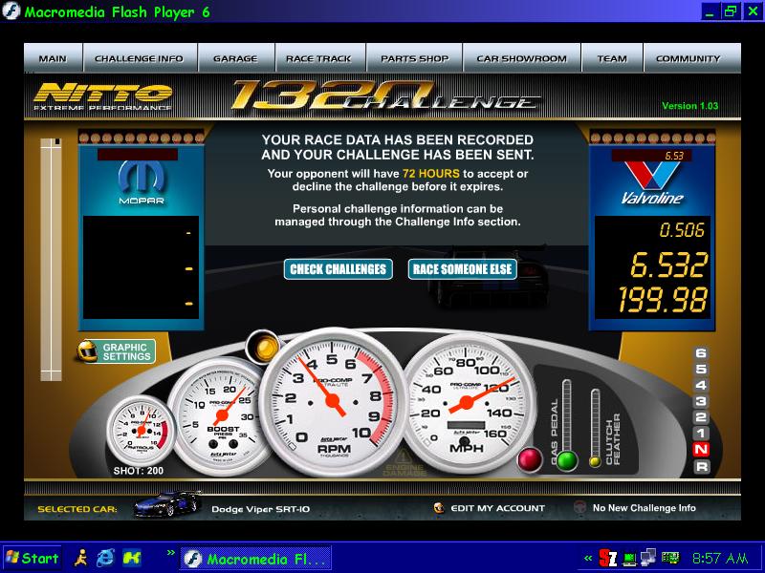
Task: Visit the CAR SHOWROOM tab
Action: (x=521, y=58)
